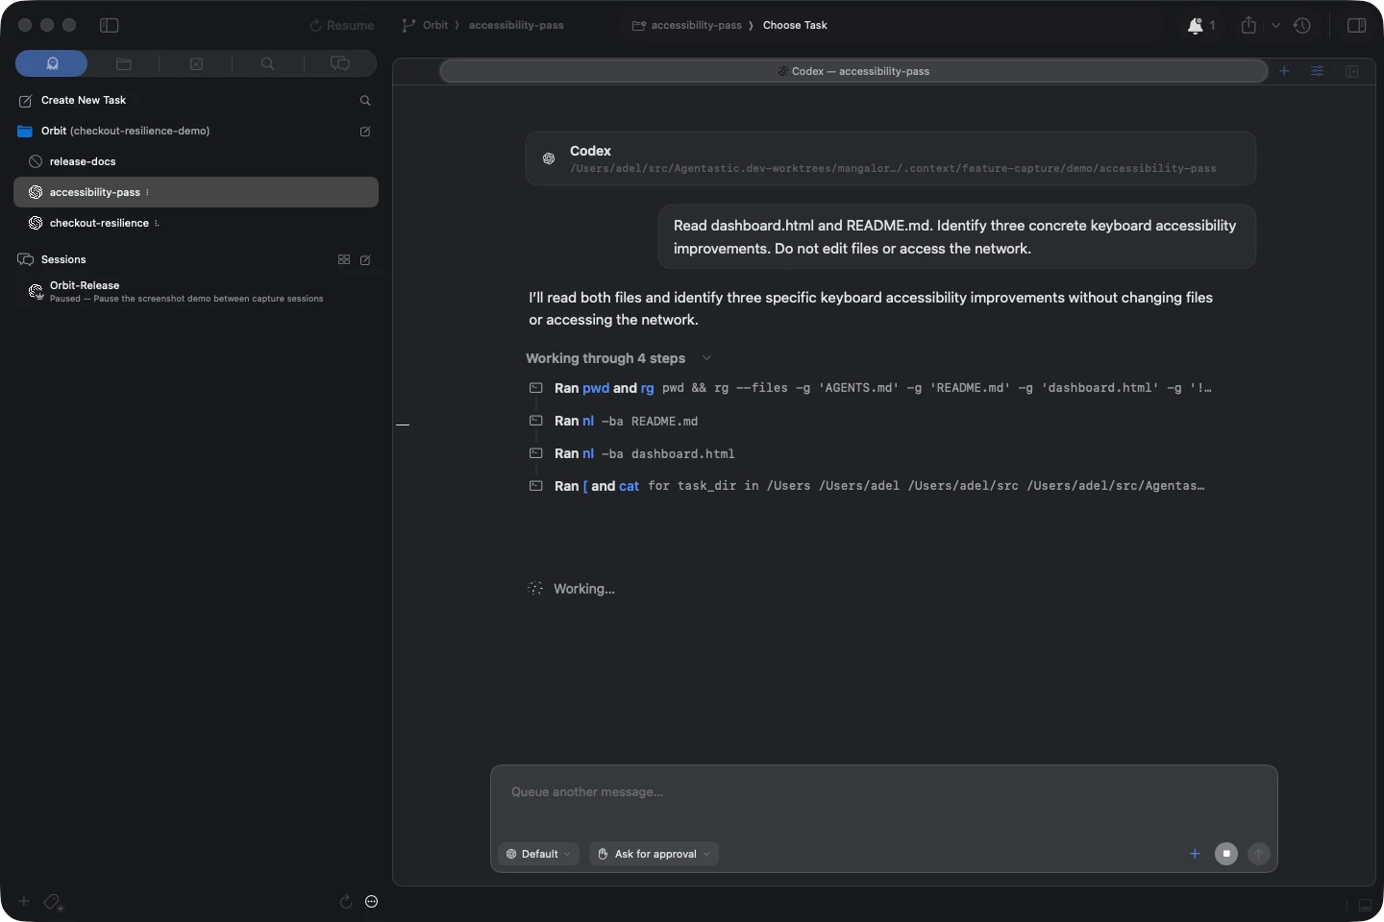Click the new session compose icon
This screenshot has width=1384, height=922.
[x=365, y=259]
